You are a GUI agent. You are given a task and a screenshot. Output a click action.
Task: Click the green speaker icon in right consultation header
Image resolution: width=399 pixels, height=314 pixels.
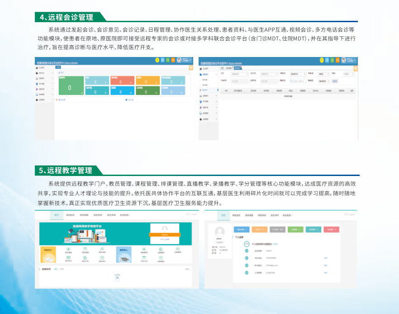pos(332,60)
